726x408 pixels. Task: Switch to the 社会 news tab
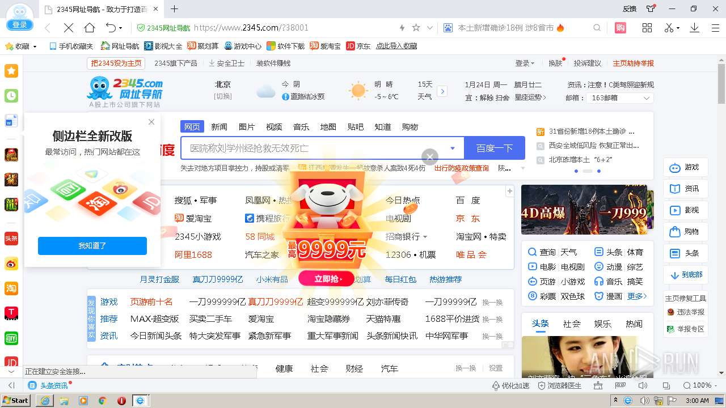click(572, 324)
